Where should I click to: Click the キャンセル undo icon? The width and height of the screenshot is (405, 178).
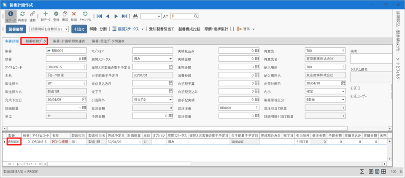coord(85,15)
